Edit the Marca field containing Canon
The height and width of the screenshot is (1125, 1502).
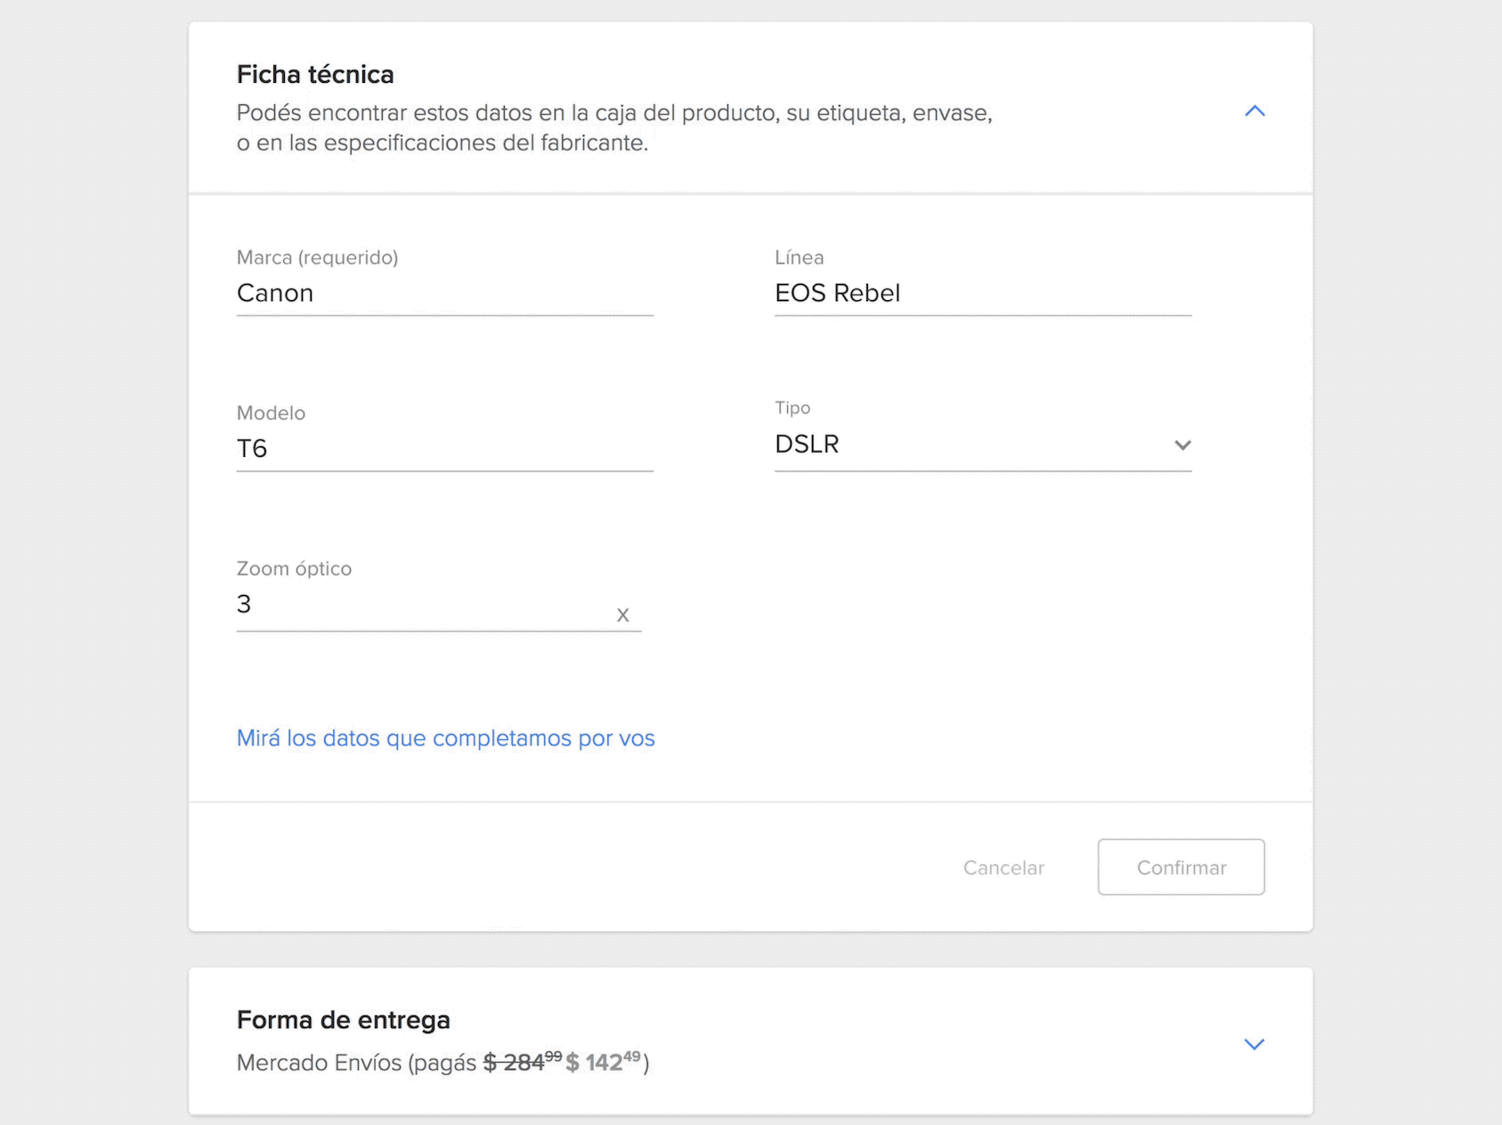tap(445, 293)
